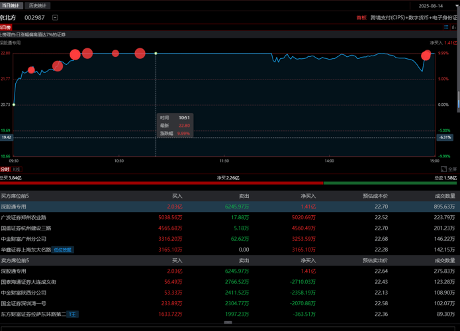
Task: Select the 国泰海通证券大连成义街 seat row
Action: coord(228,282)
